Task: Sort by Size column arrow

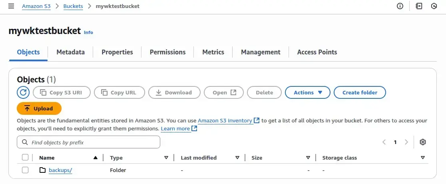Action: [x=308, y=158]
